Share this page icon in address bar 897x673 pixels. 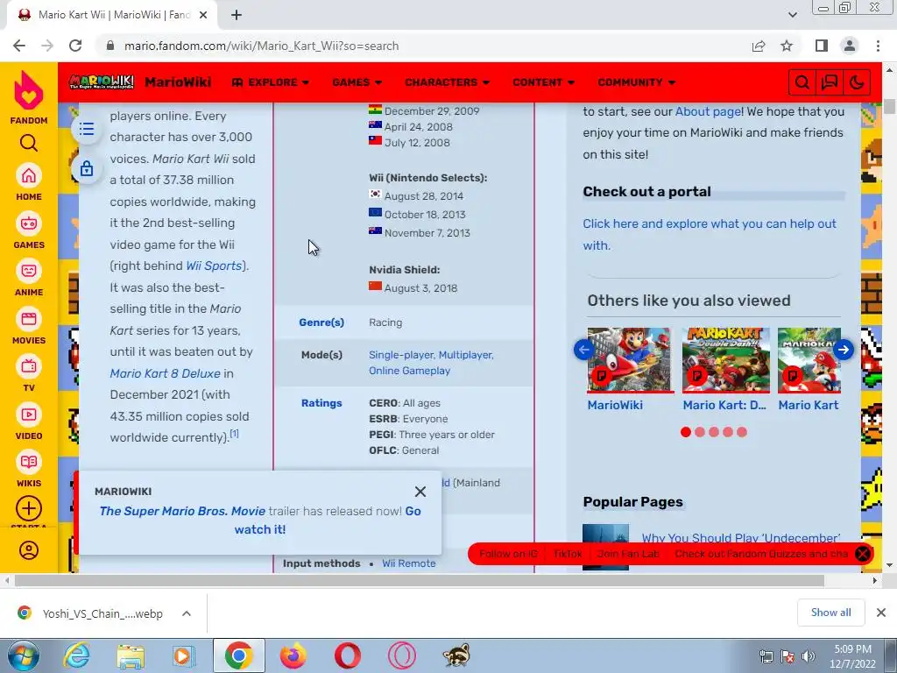click(x=759, y=46)
